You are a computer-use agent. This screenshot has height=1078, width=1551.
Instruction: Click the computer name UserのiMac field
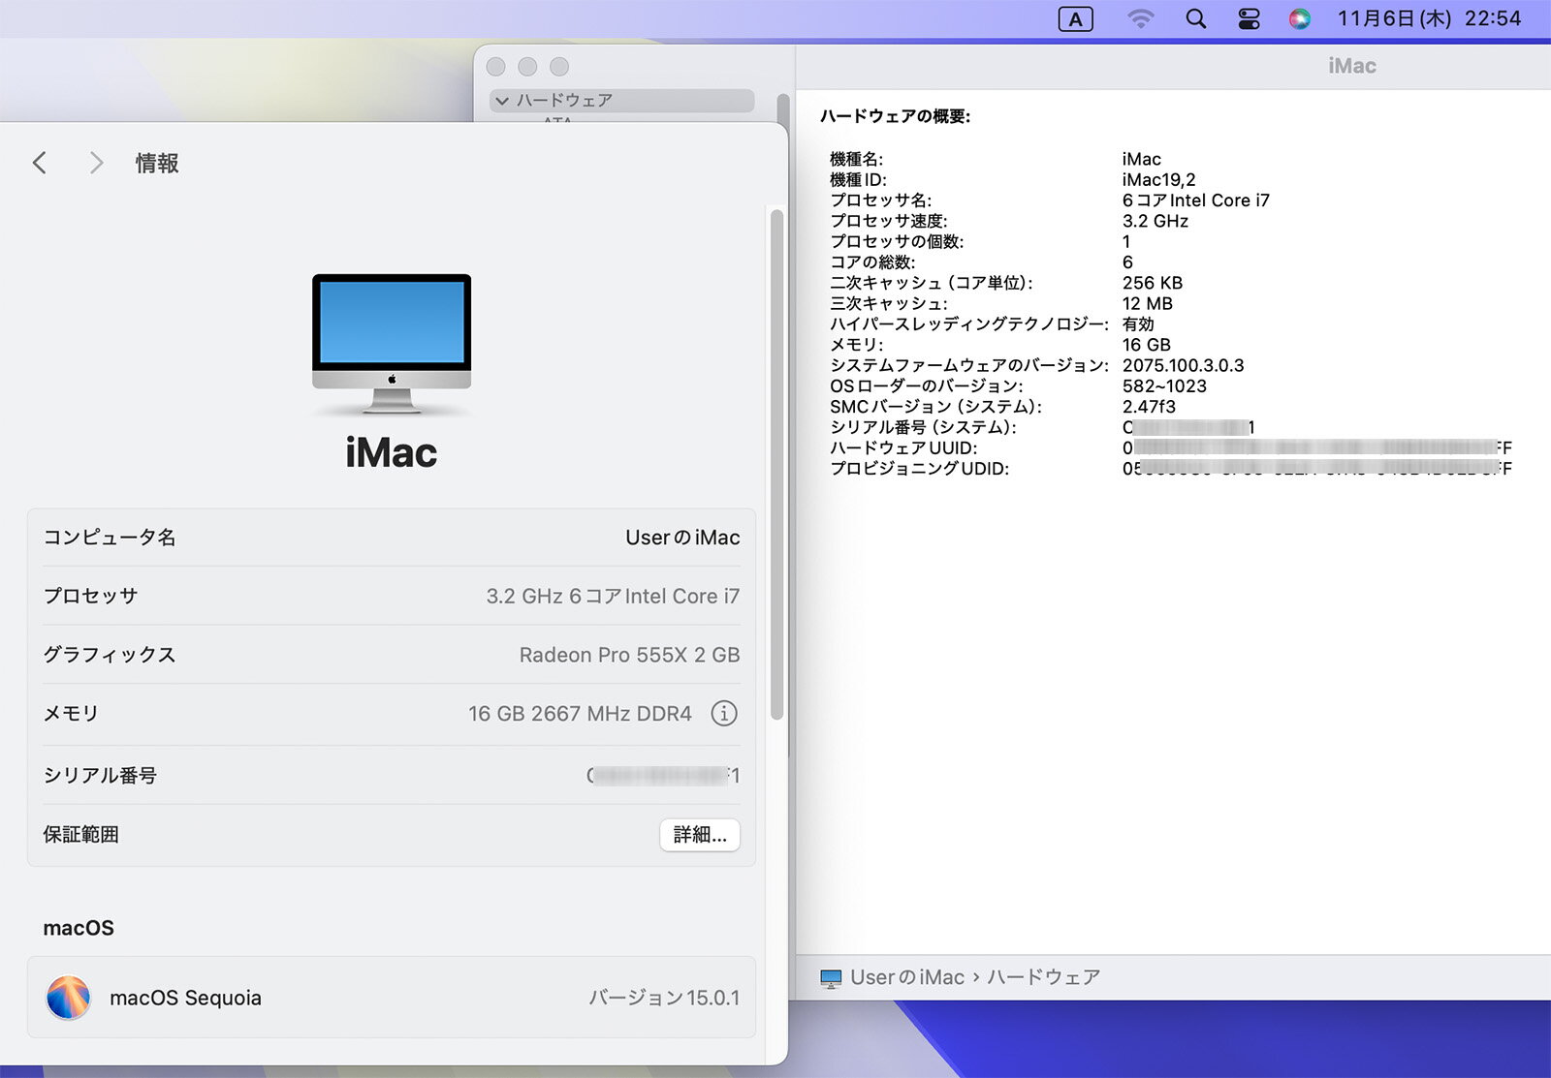[x=681, y=538]
